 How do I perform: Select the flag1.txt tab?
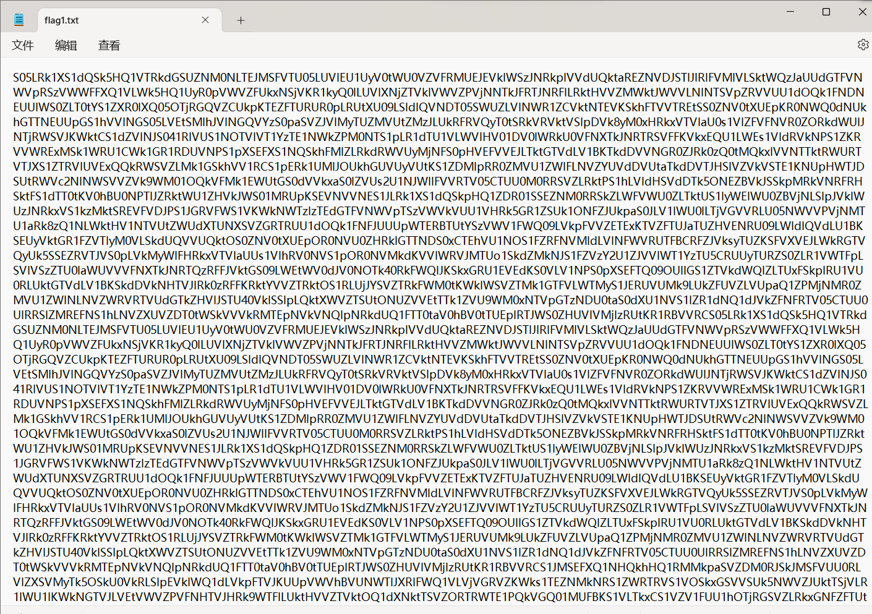tap(130, 20)
